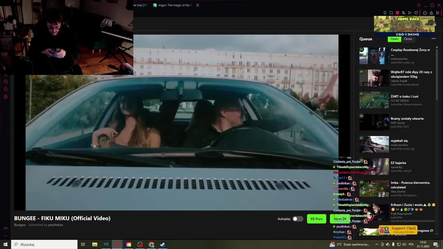
Task: Open the profile account icon
Action: point(431,13)
